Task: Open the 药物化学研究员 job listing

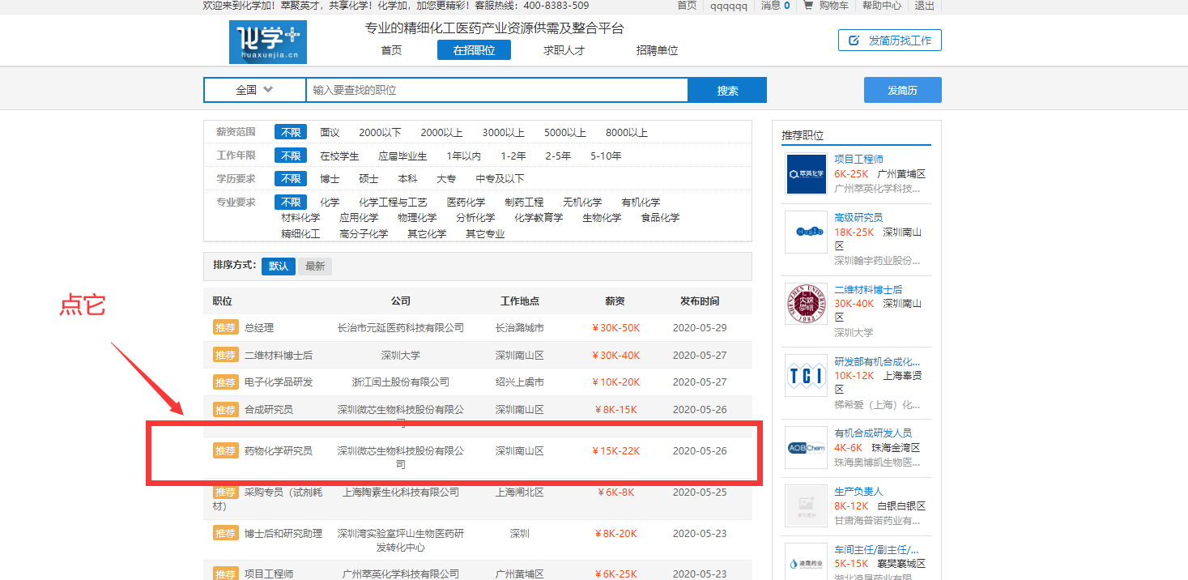Action: click(x=278, y=450)
